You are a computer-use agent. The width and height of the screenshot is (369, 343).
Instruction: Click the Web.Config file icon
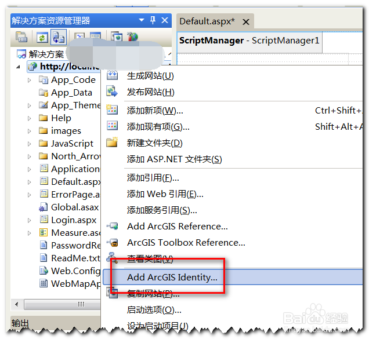click(x=44, y=271)
